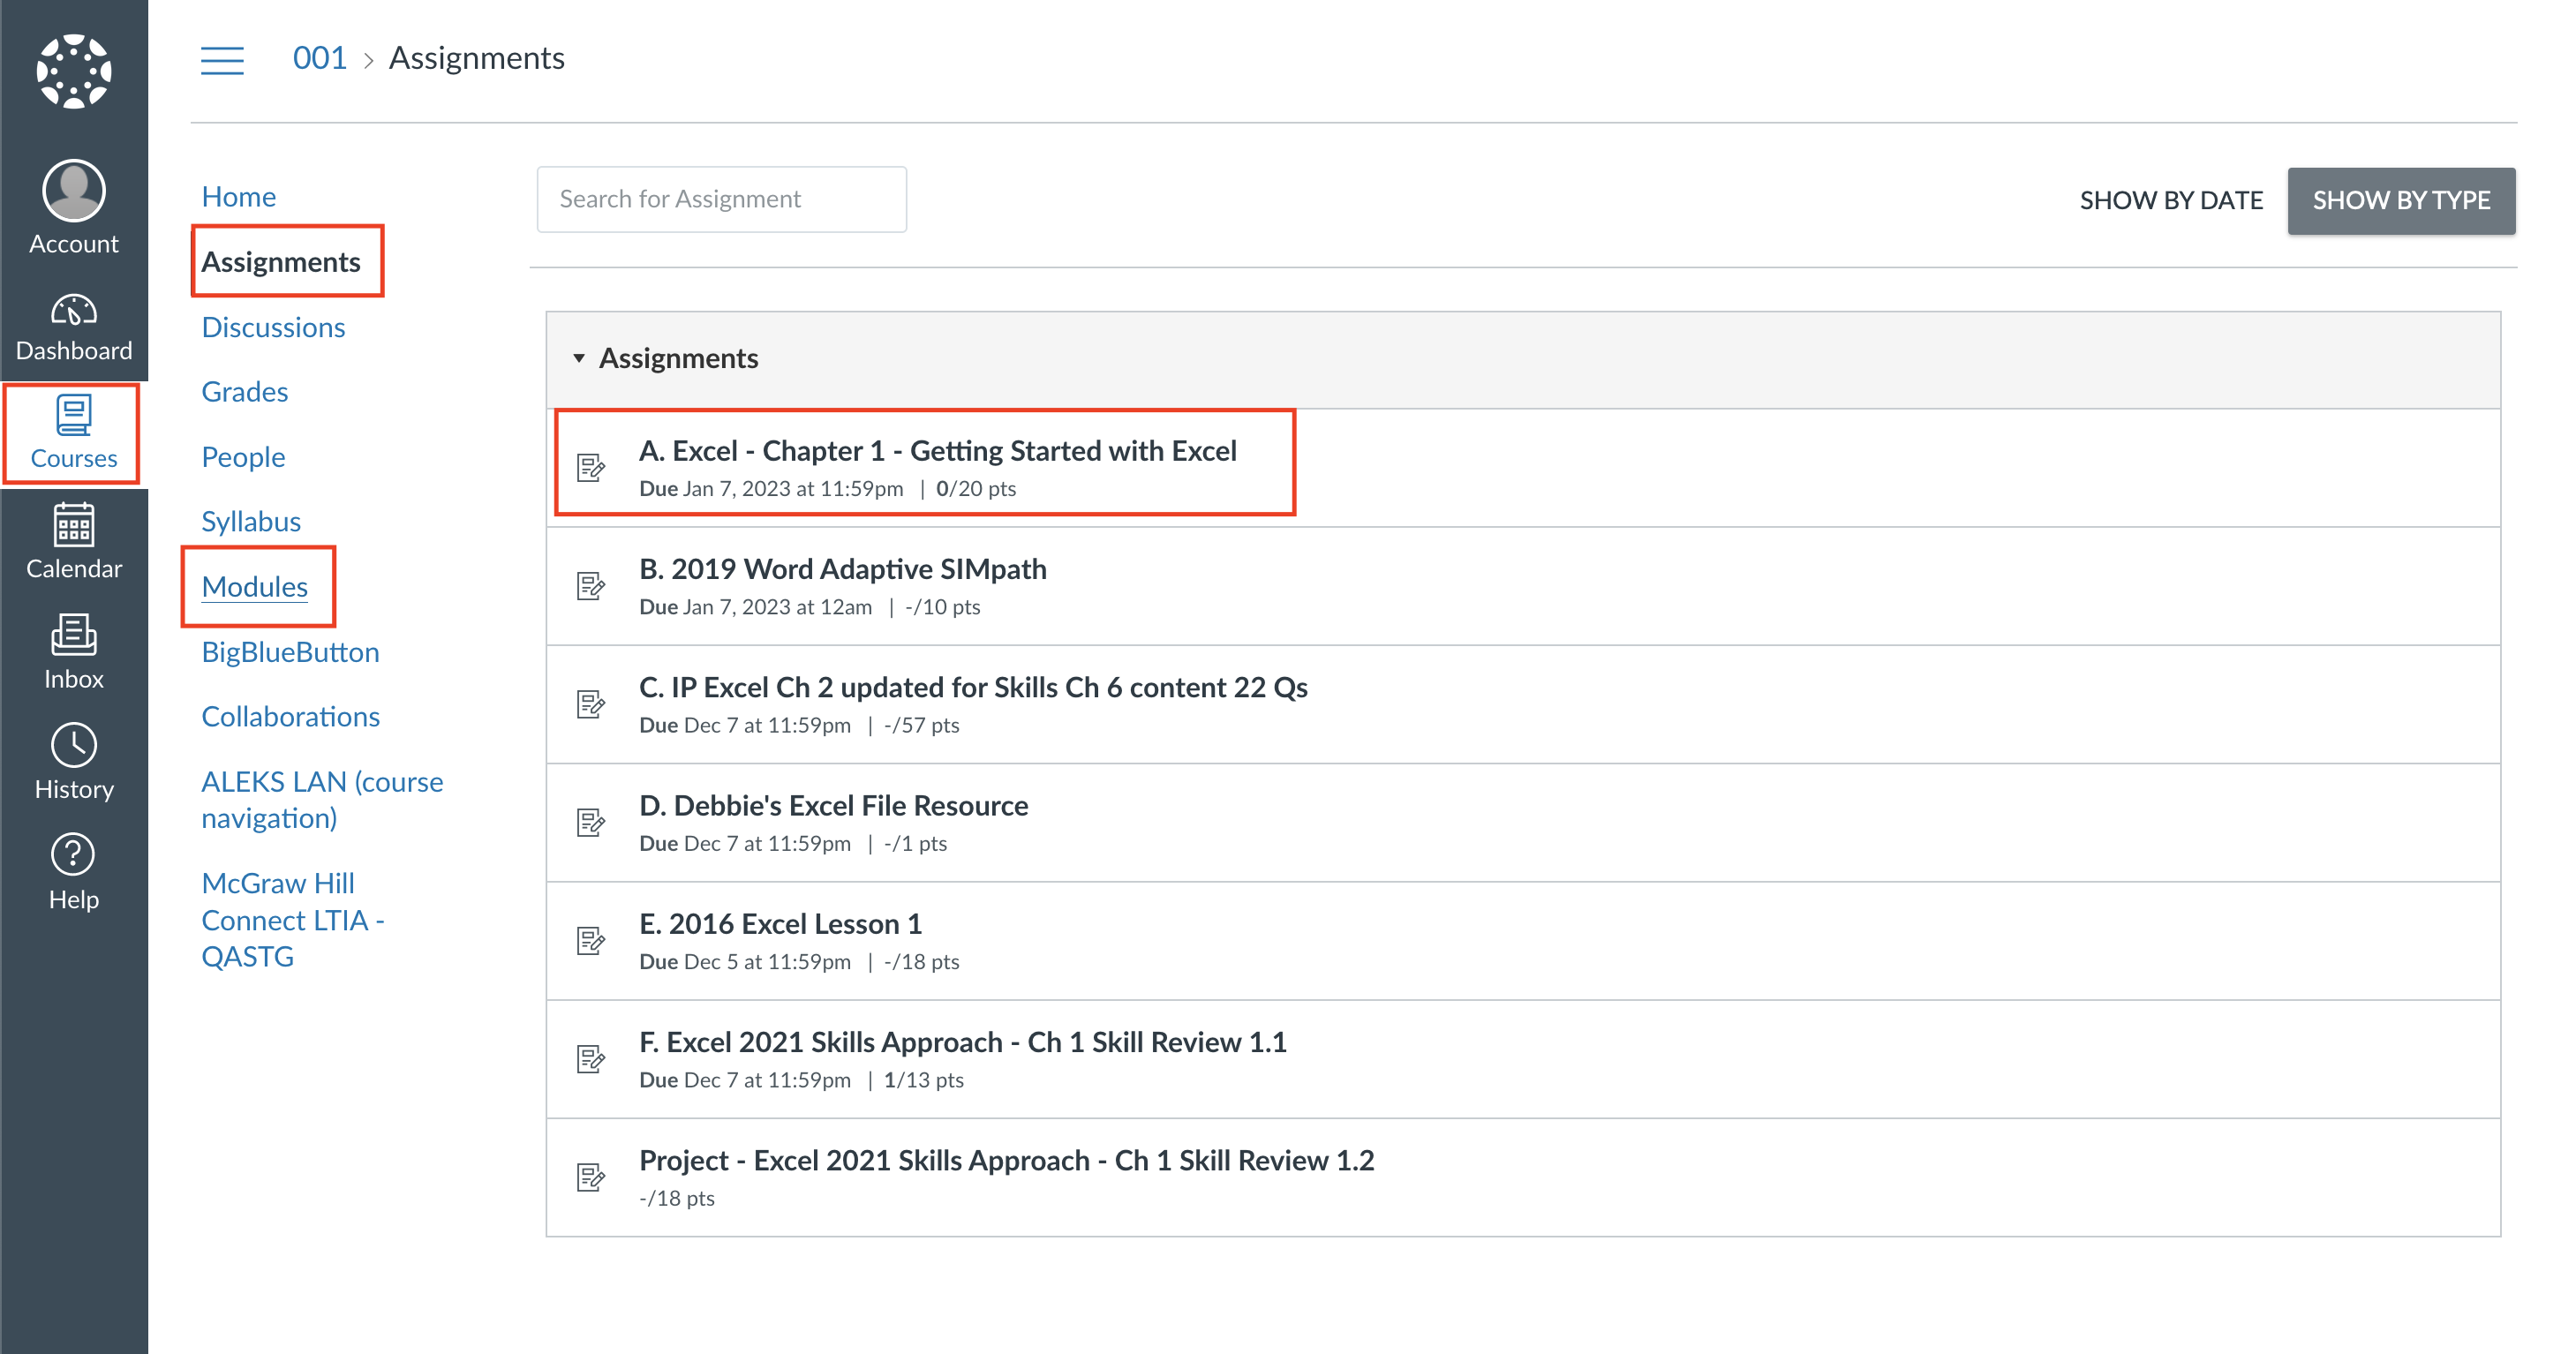
Task: Open the Help question mark icon
Action: pos(73,855)
